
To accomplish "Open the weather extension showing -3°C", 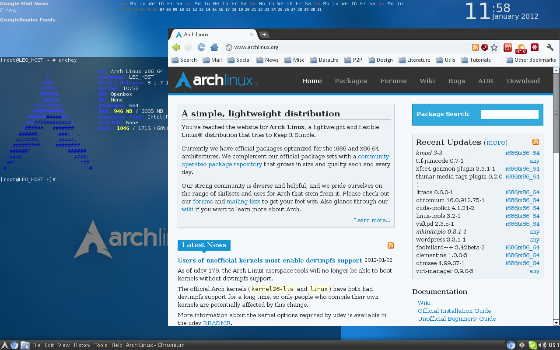I will pos(521,48).
